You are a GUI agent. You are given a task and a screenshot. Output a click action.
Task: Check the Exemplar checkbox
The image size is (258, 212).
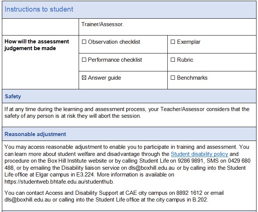173,42
